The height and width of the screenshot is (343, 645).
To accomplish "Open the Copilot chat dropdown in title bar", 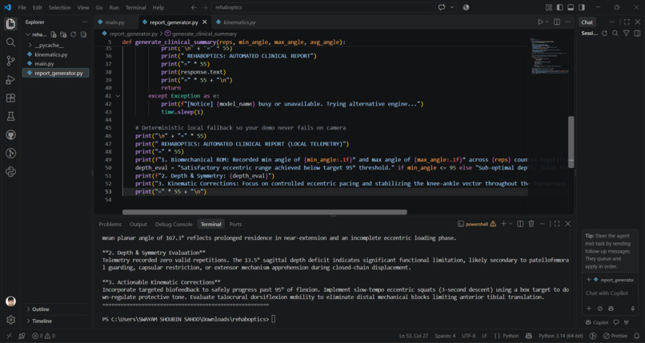I will pyautogui.click(x=452, y=7).
